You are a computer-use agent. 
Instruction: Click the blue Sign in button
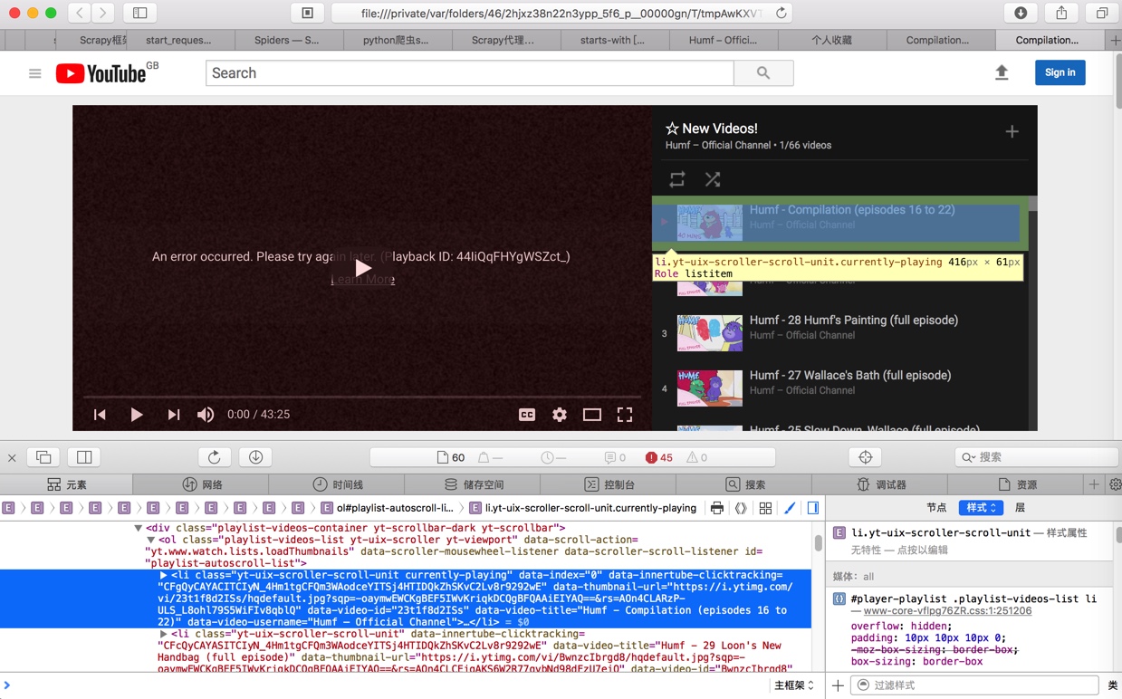click(1060, 72)
